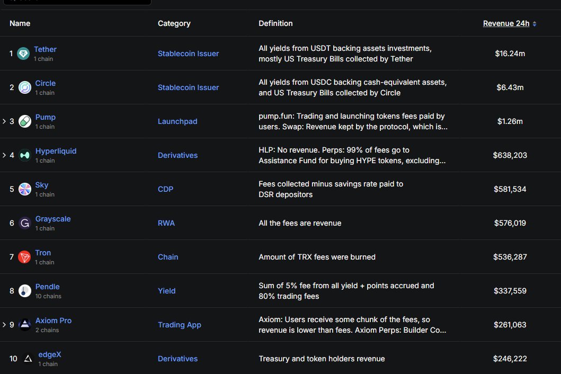Viewport: 561px width, 374px height.
Task: Select Tether revenue value $16.24m
Action: [510, 54]
